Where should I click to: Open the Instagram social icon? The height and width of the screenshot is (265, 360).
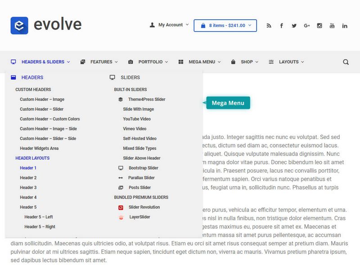click(319, 26)
